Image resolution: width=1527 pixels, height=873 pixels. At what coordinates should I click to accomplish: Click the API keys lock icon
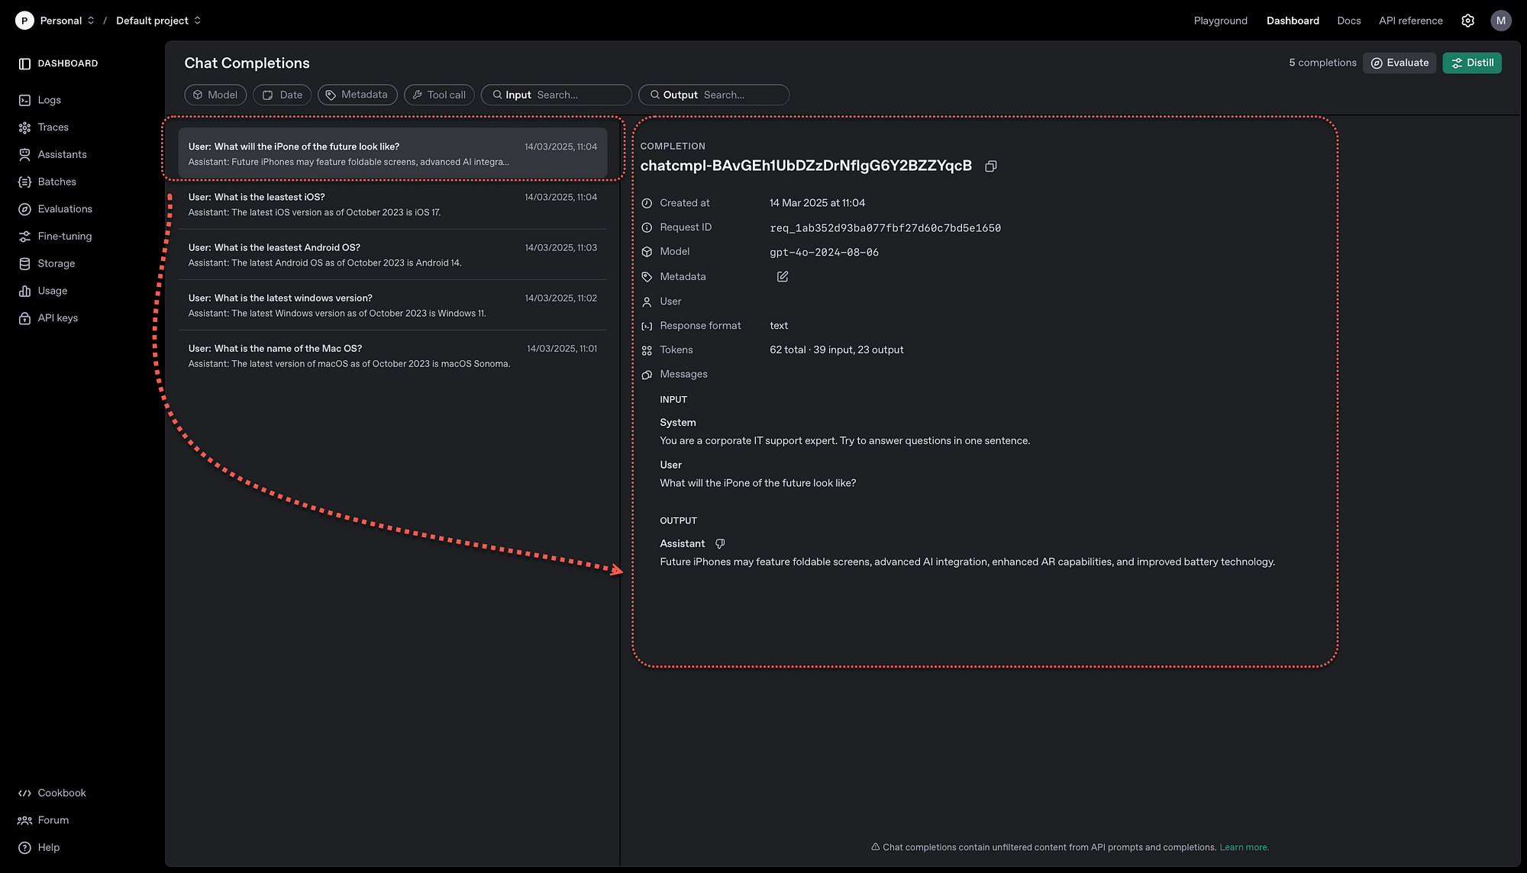24,318
